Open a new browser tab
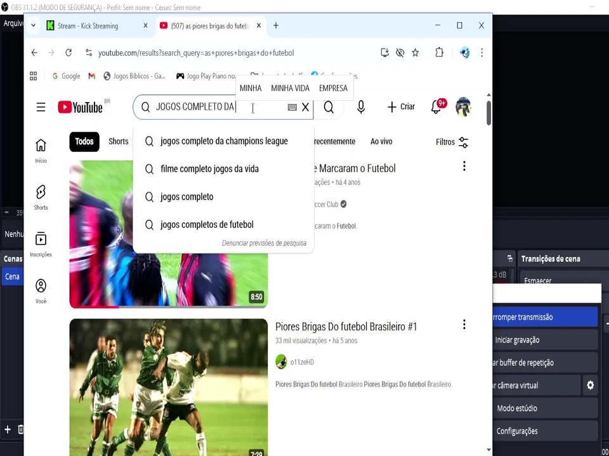The height and width of the screenshot is (456, 609). tap(276, 25)
